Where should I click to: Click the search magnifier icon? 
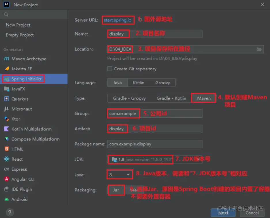pos(6,14)
